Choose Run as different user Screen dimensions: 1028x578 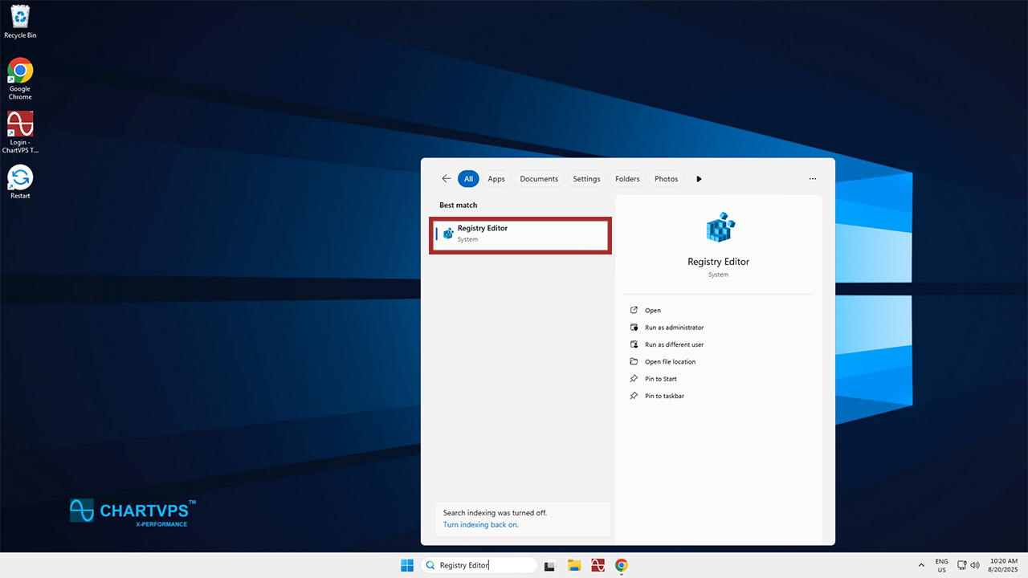(674, 344)
